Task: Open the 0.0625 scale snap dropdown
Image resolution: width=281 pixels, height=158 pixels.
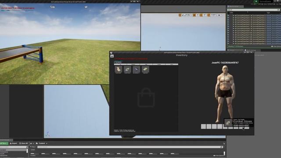Action: 213,15
